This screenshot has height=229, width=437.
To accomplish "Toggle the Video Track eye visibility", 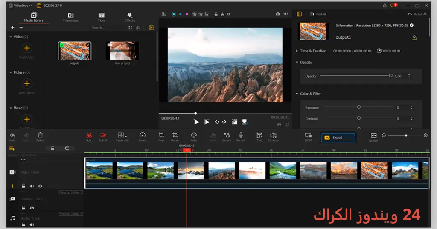I will pyautogui.click(x=40, y=186).
